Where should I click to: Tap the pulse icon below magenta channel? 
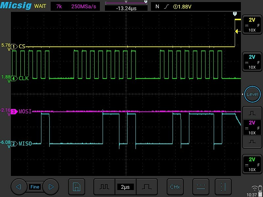click(252, 142)
